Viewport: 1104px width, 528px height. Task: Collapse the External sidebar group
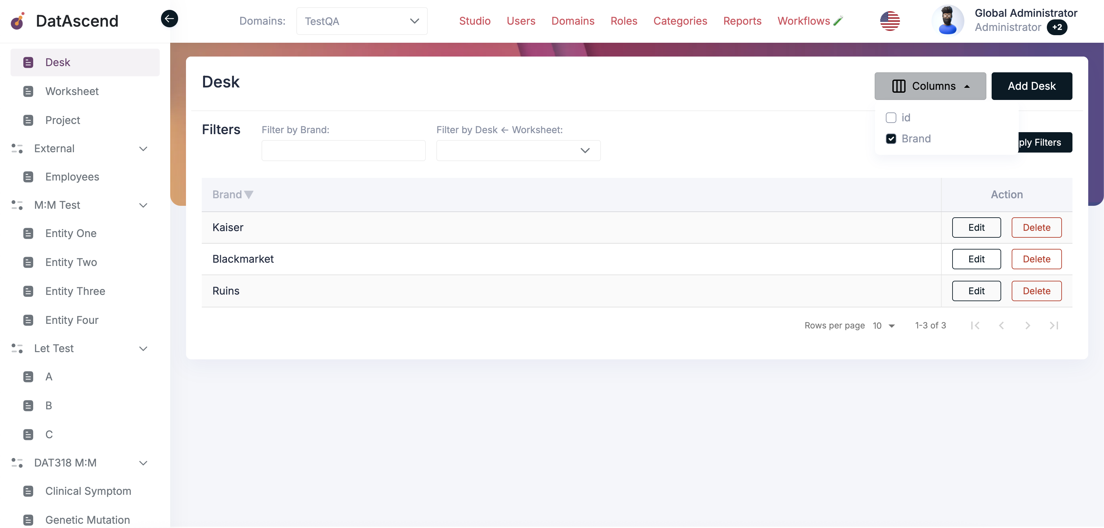(x=143, y=149)
